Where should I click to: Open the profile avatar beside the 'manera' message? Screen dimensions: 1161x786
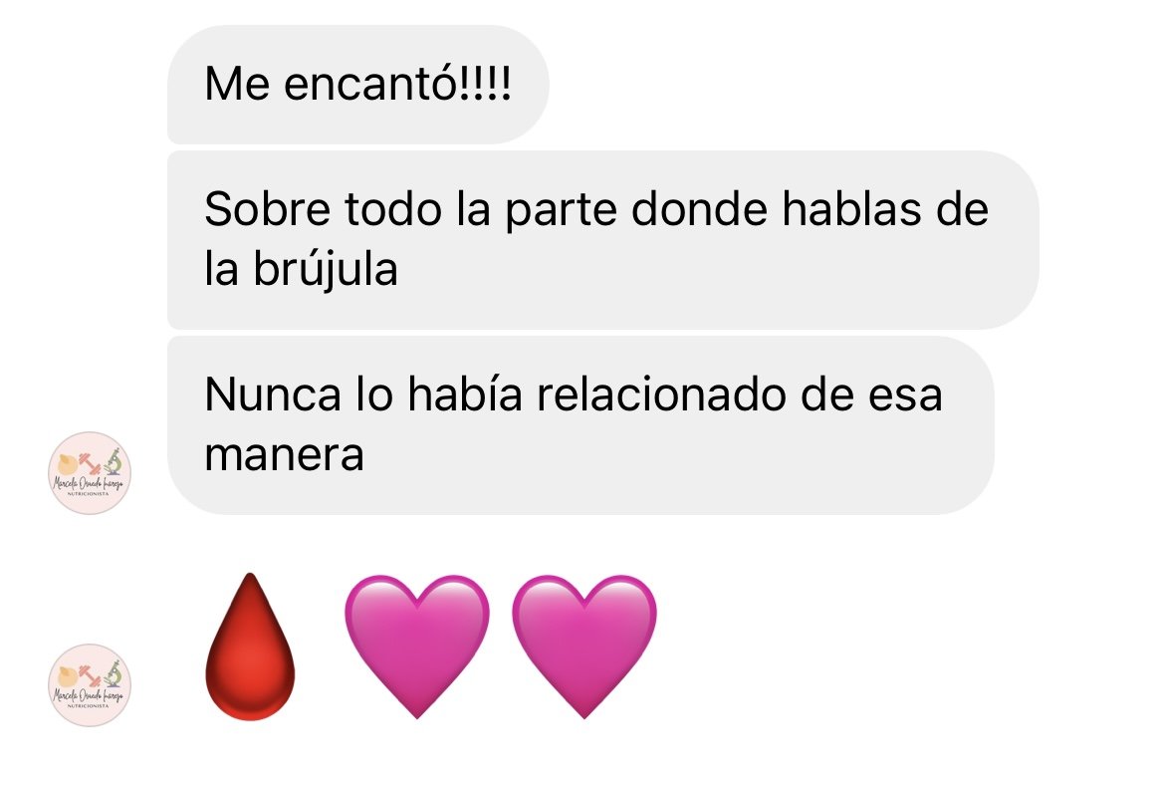click(90, 472)
